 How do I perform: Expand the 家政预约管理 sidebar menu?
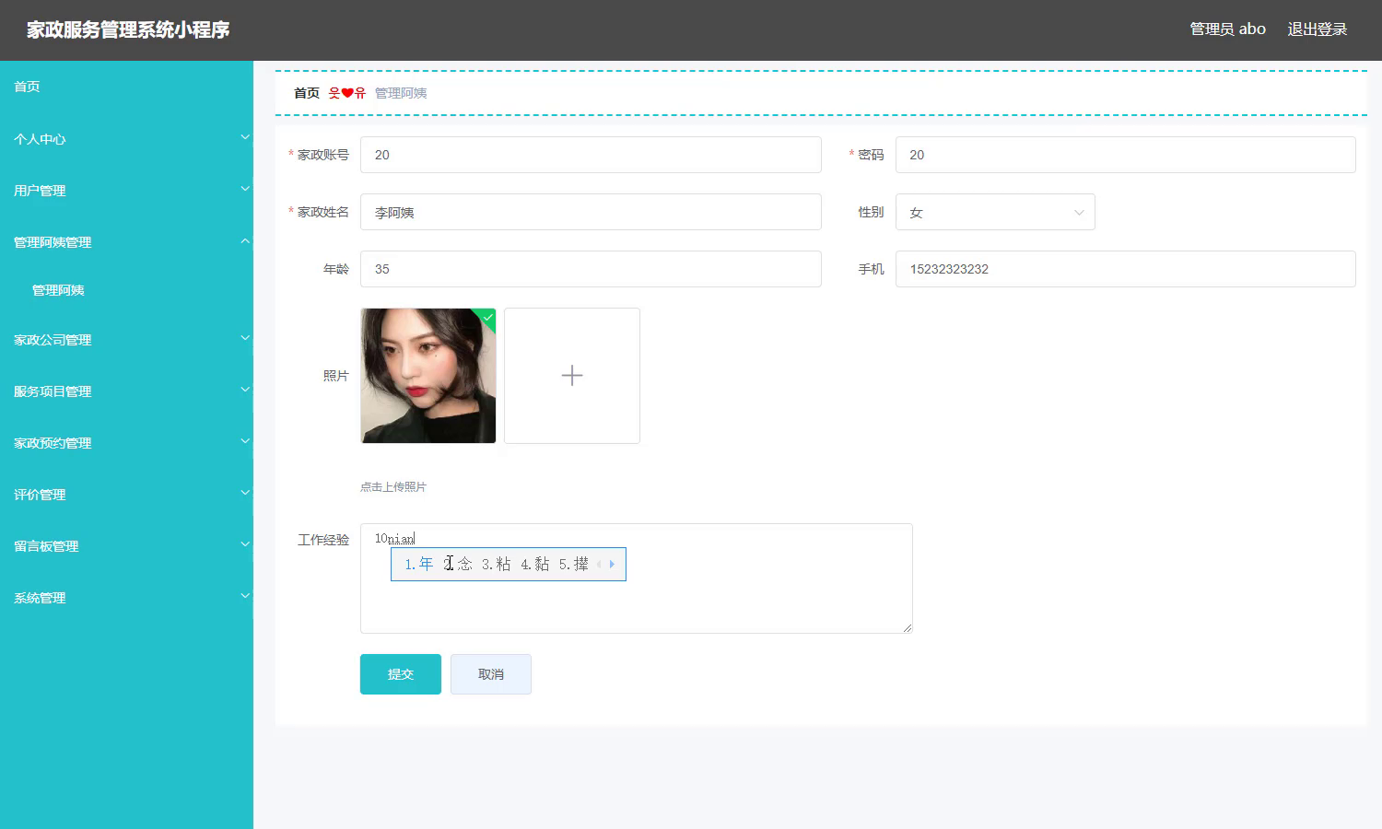pyautogui.click(x=126, y=442)
